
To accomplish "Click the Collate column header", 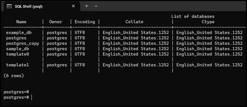I will coord(134,22).
